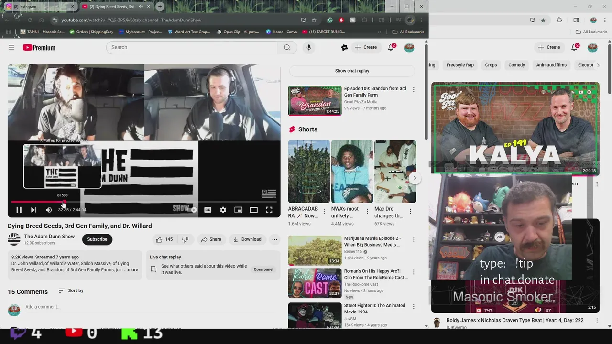This screenshot has width=612, height=344.
Task: Open the Orders ShippingEasy bookmark
Action: point(92,32)
